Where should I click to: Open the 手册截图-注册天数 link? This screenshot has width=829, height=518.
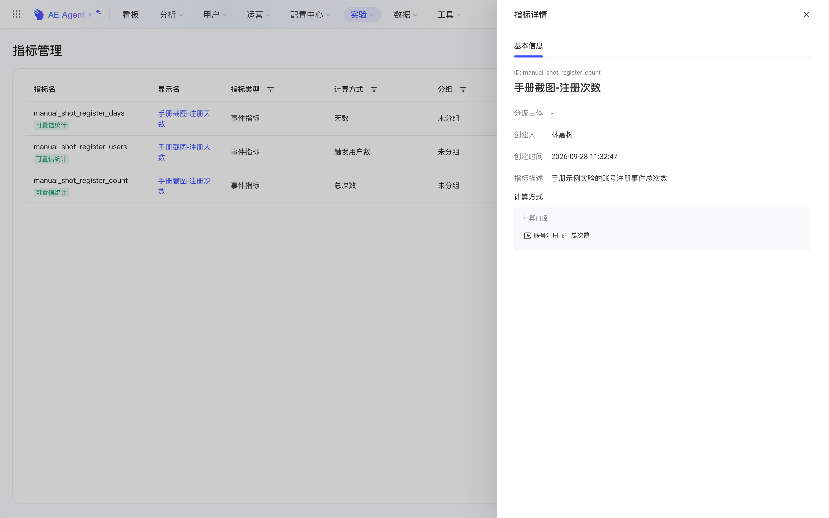184,119
